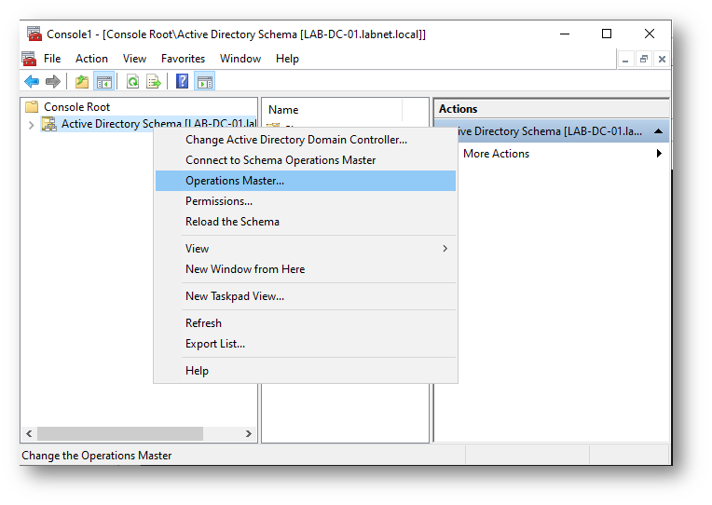This screenshot has height=505, width=712.
Task: Click More Actions in Actions pane
Action: tap(496, 154)
